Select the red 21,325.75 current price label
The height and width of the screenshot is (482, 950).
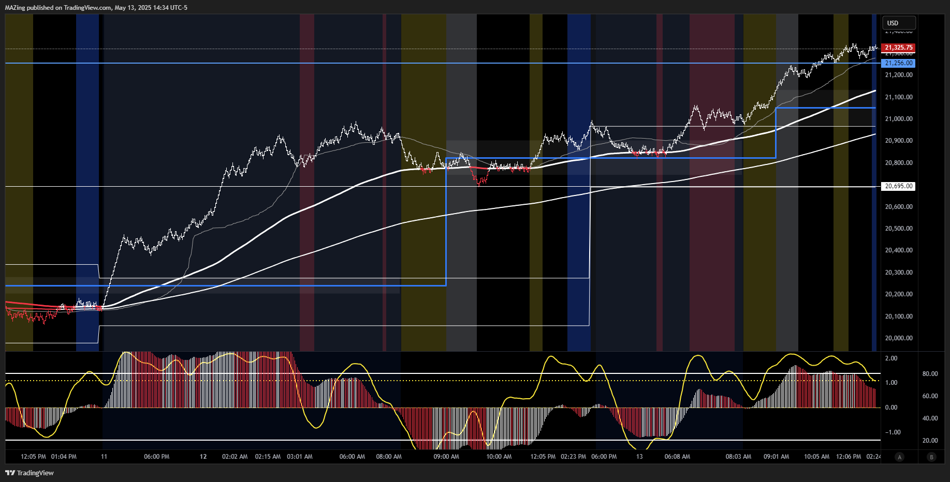pyautogui.click(x=898, y=48)
